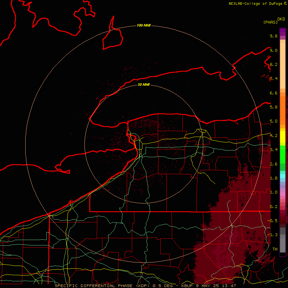Click the 9.0 value on the color scale

pos(274,50)
